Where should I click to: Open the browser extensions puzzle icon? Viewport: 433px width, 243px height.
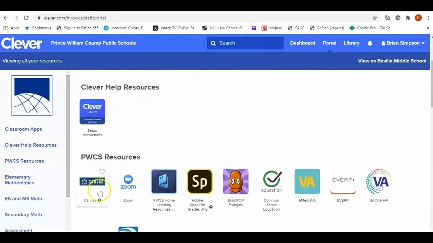pos(408,18)
